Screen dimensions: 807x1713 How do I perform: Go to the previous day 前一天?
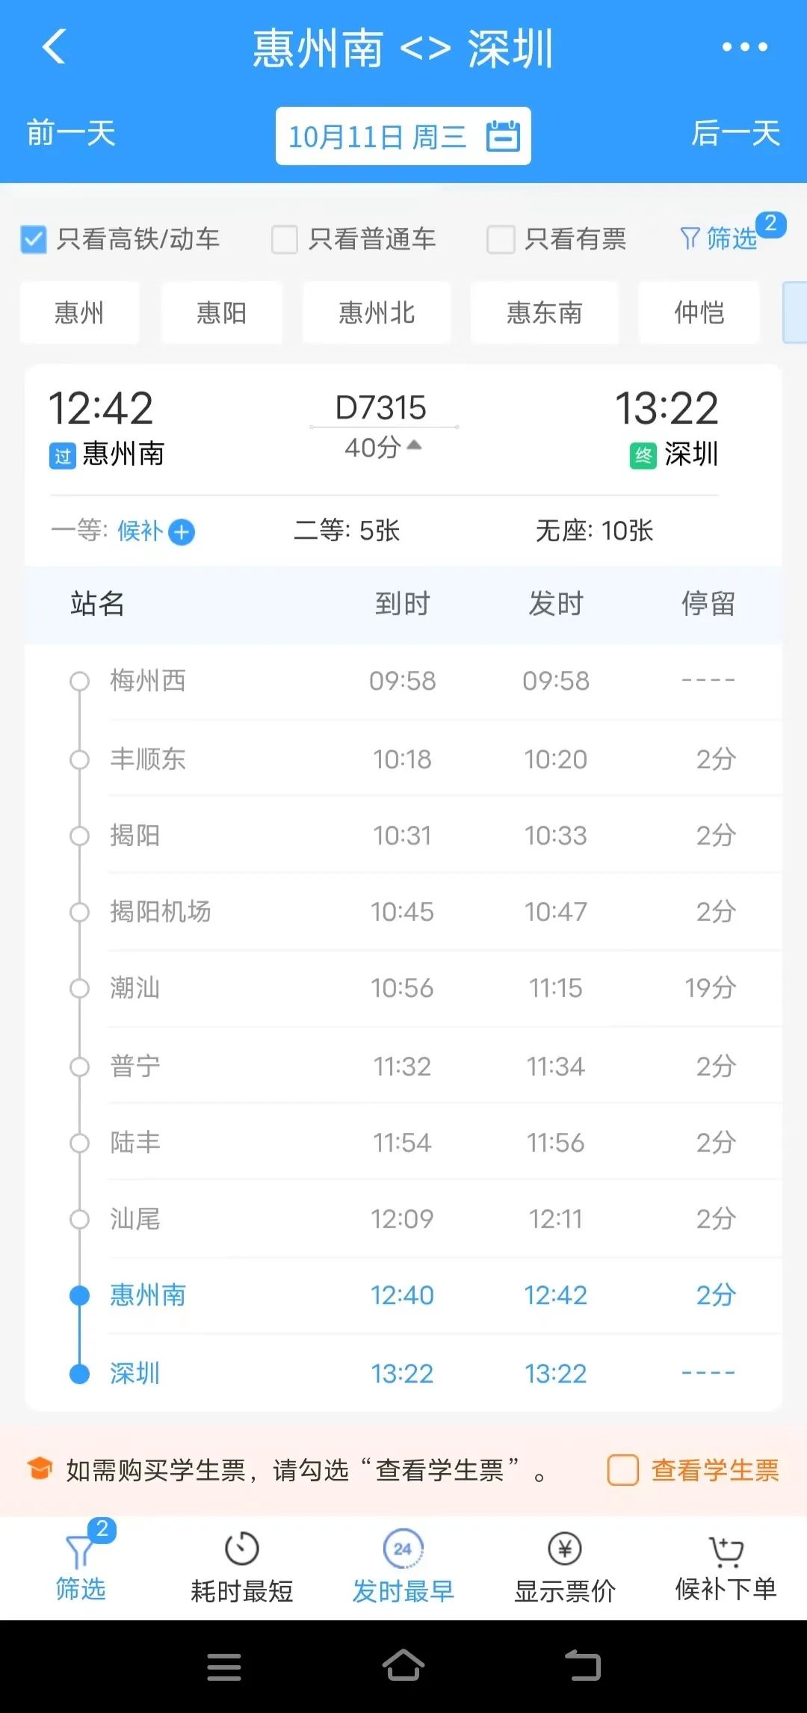tap(71, 134)
